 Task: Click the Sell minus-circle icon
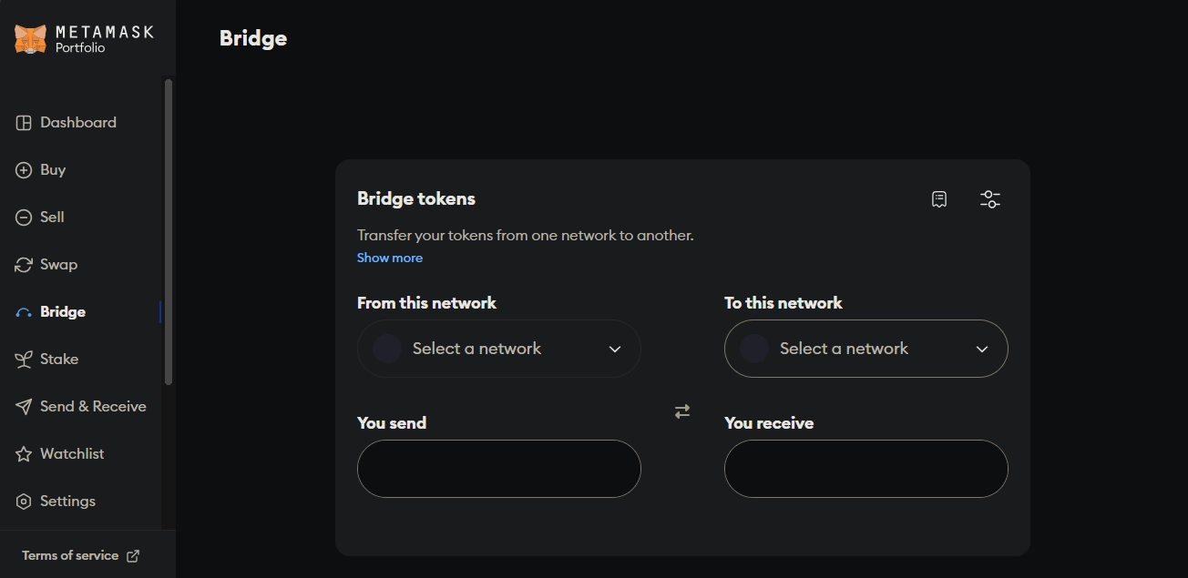click(24, 218)
